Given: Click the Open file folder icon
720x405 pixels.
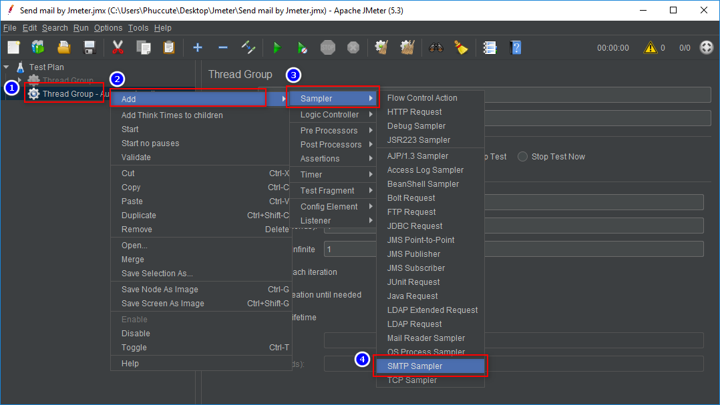Looking at the screenshot, I should pos(64,47).
